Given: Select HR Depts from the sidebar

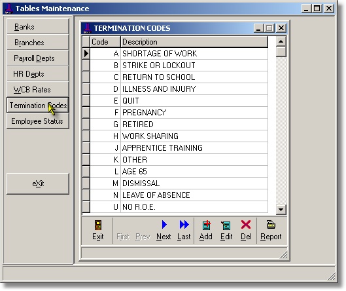Looking at the screenshot, I should pyautogui.click(x=38, y=74).
